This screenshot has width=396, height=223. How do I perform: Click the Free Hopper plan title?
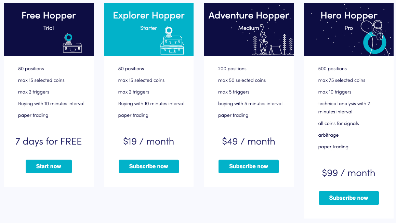pyautogui.click(x=49, y=15)
